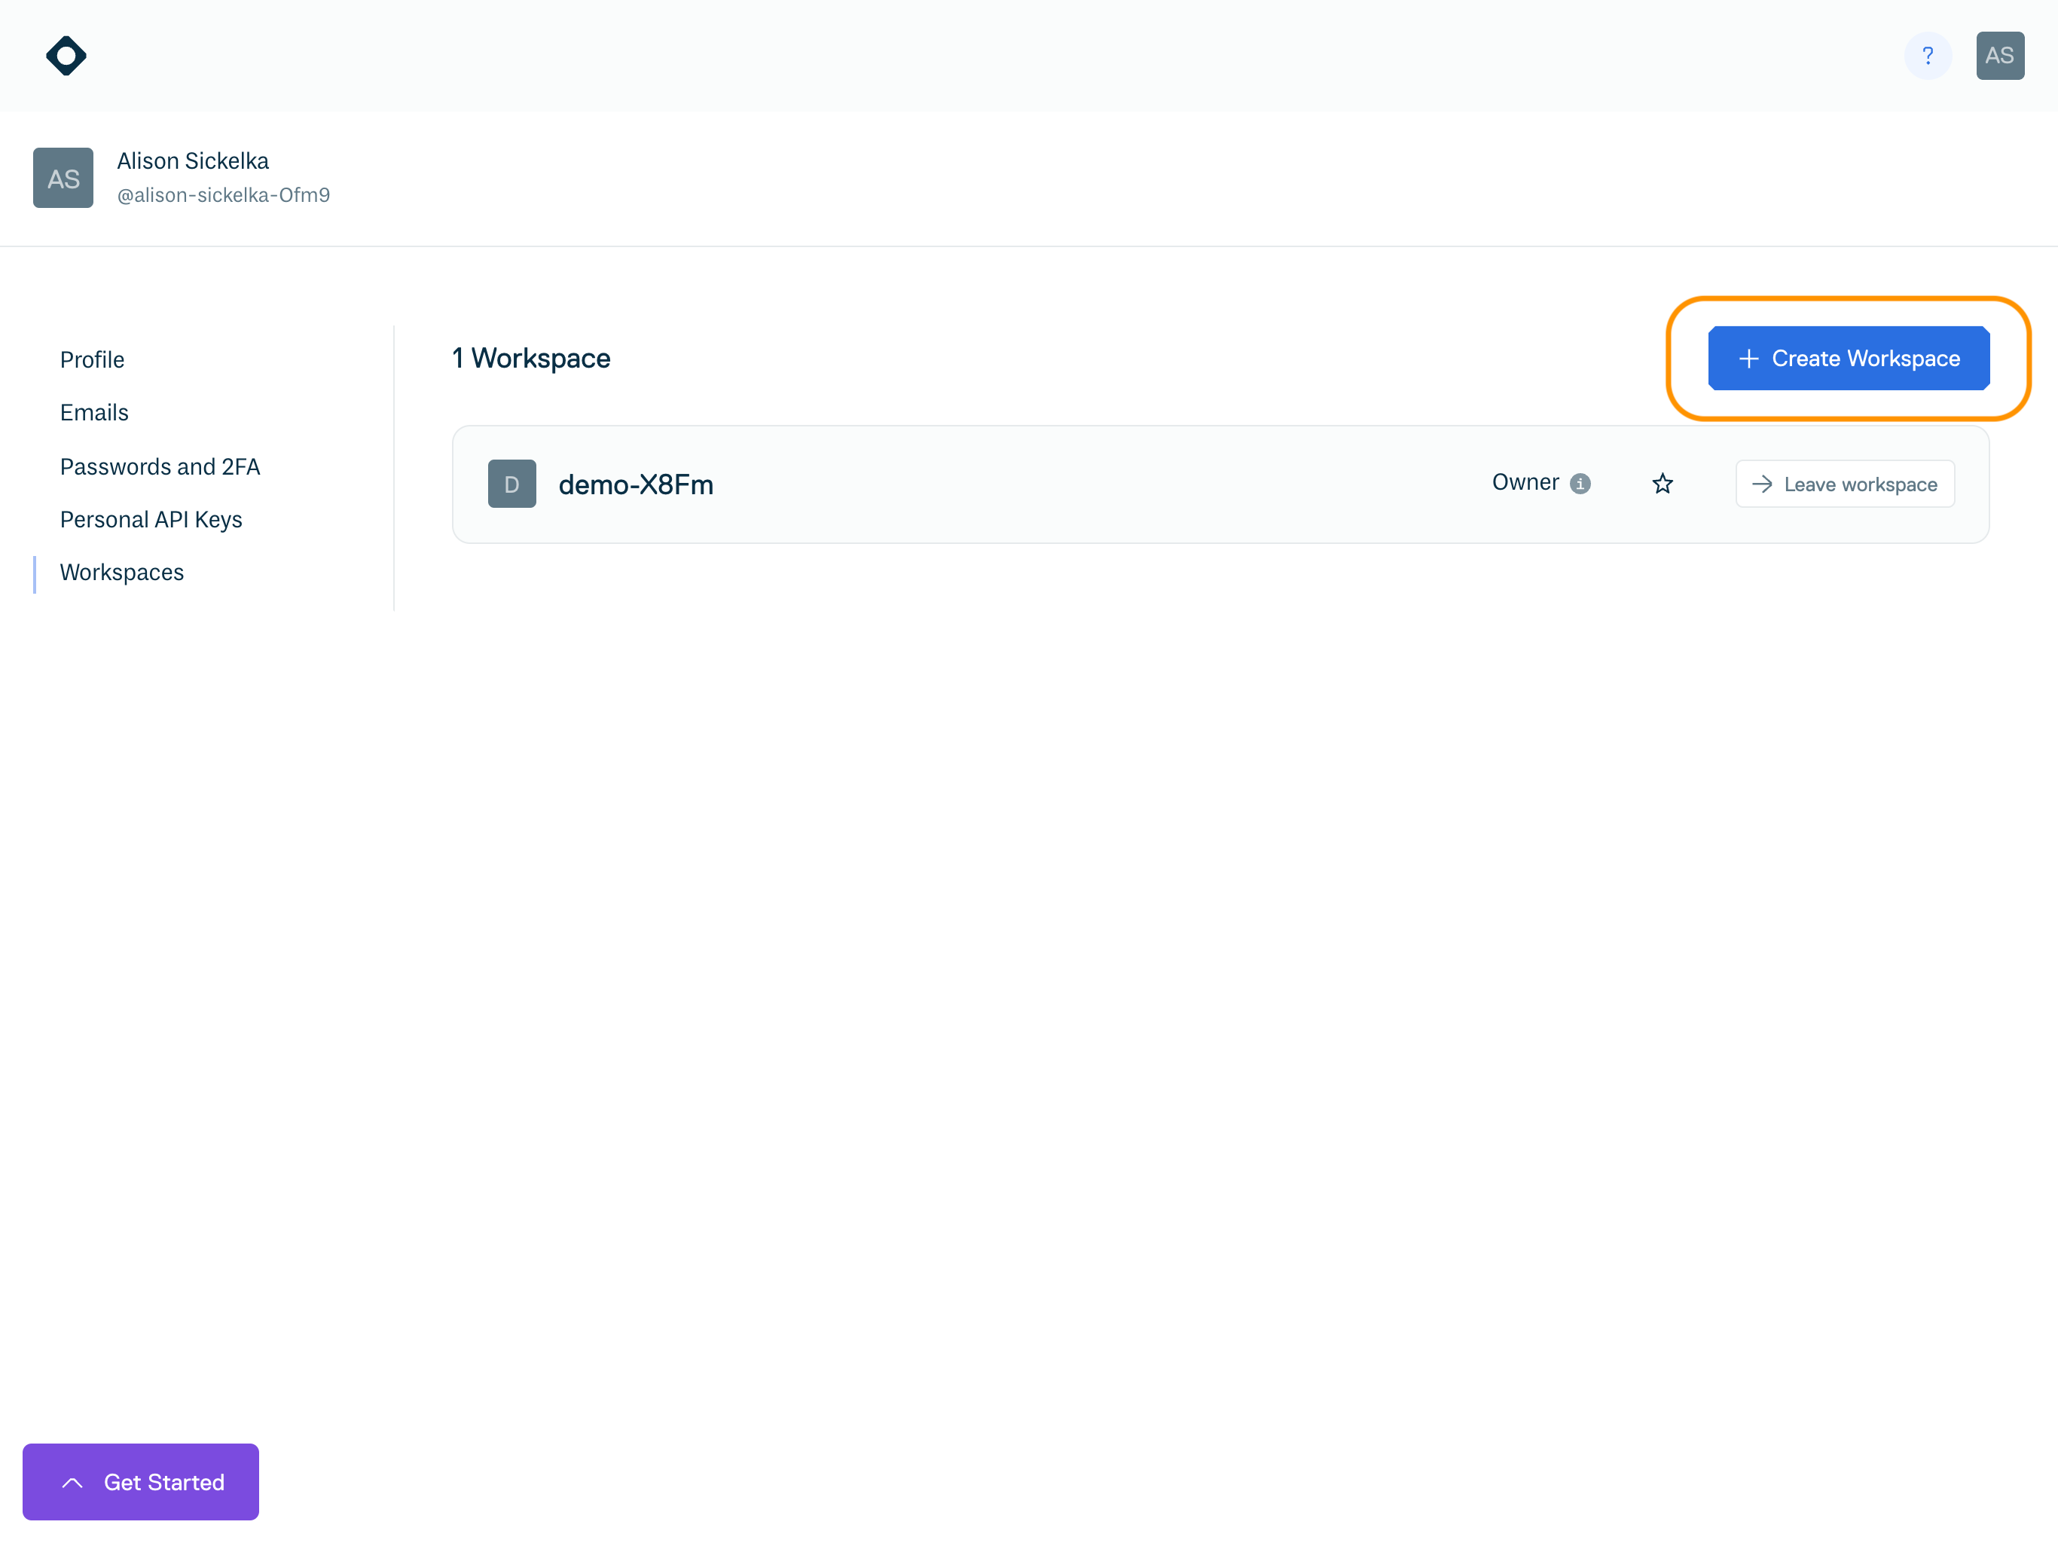This screenshot has height=1543, width=2058.
Task: Click the plus icon on Create Workspace
Action: click(1748, 359)
